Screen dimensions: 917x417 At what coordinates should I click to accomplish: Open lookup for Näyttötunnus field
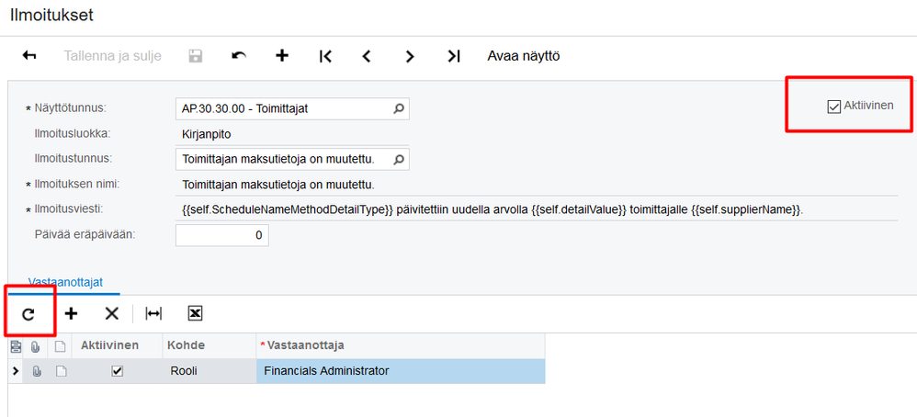(x=399, y=108)
